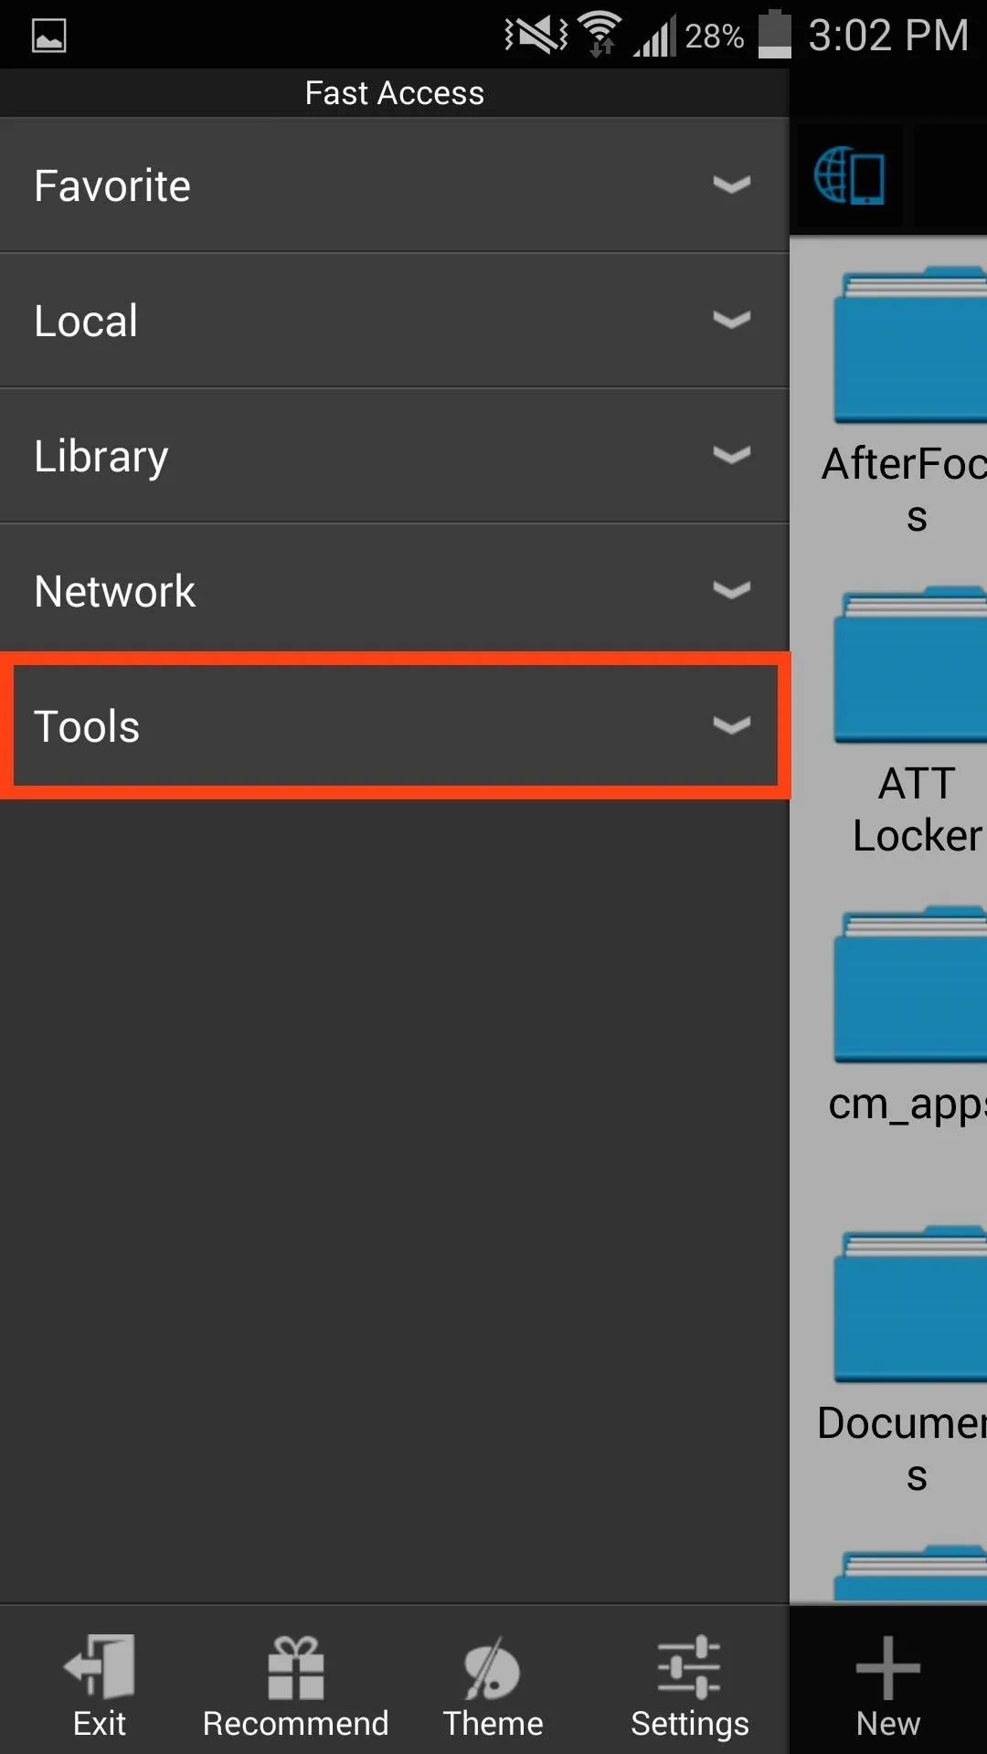Open Settings sliders icon
The height and width of the screenshot is (1754, 987).
(x=689, y=1666)
